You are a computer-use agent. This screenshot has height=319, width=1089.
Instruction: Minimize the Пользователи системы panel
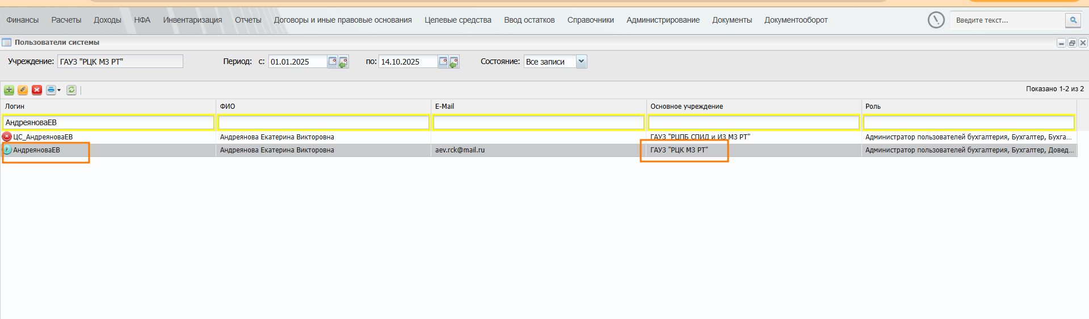click(x=1061, y=43)
